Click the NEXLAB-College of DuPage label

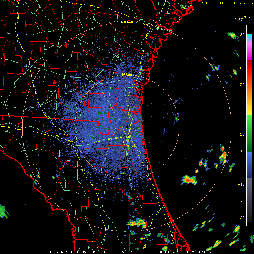click(225, 3)
